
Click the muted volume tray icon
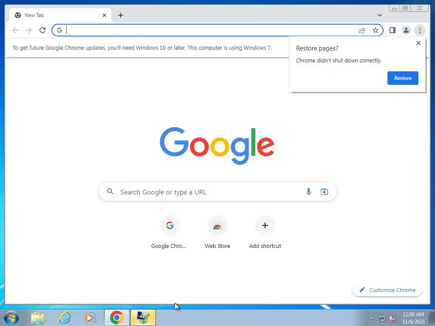point(392,318)
